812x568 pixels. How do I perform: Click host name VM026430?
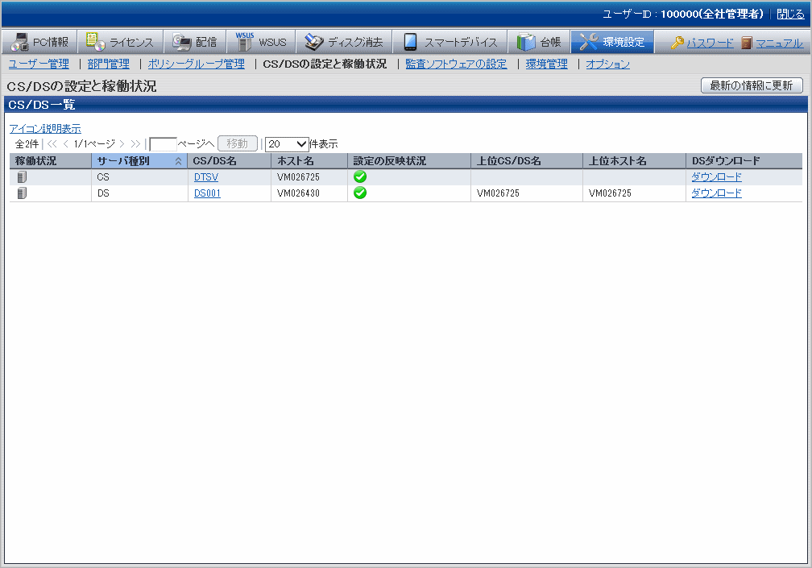pyautogui.click(x=298, y=193)
